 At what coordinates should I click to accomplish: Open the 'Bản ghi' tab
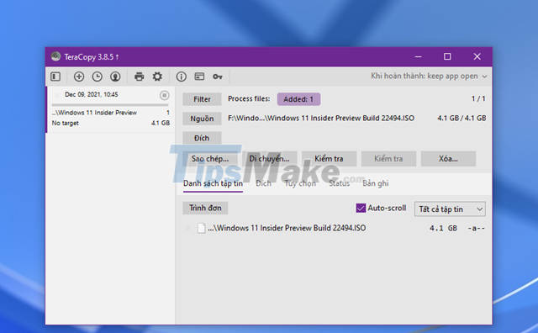coord(376,183)
